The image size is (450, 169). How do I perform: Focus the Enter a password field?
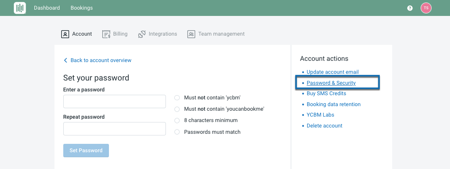tap(114, 101)
